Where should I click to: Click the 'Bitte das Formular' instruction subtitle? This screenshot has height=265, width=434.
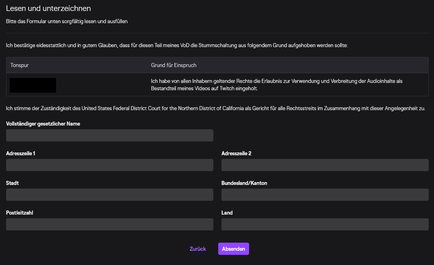tap(67, 21)
